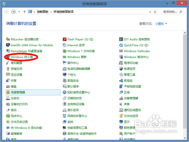Open the 性能信息和工具 link
Image resolution: width=189 pixels, height=142 pixels.
pos(77,128)
